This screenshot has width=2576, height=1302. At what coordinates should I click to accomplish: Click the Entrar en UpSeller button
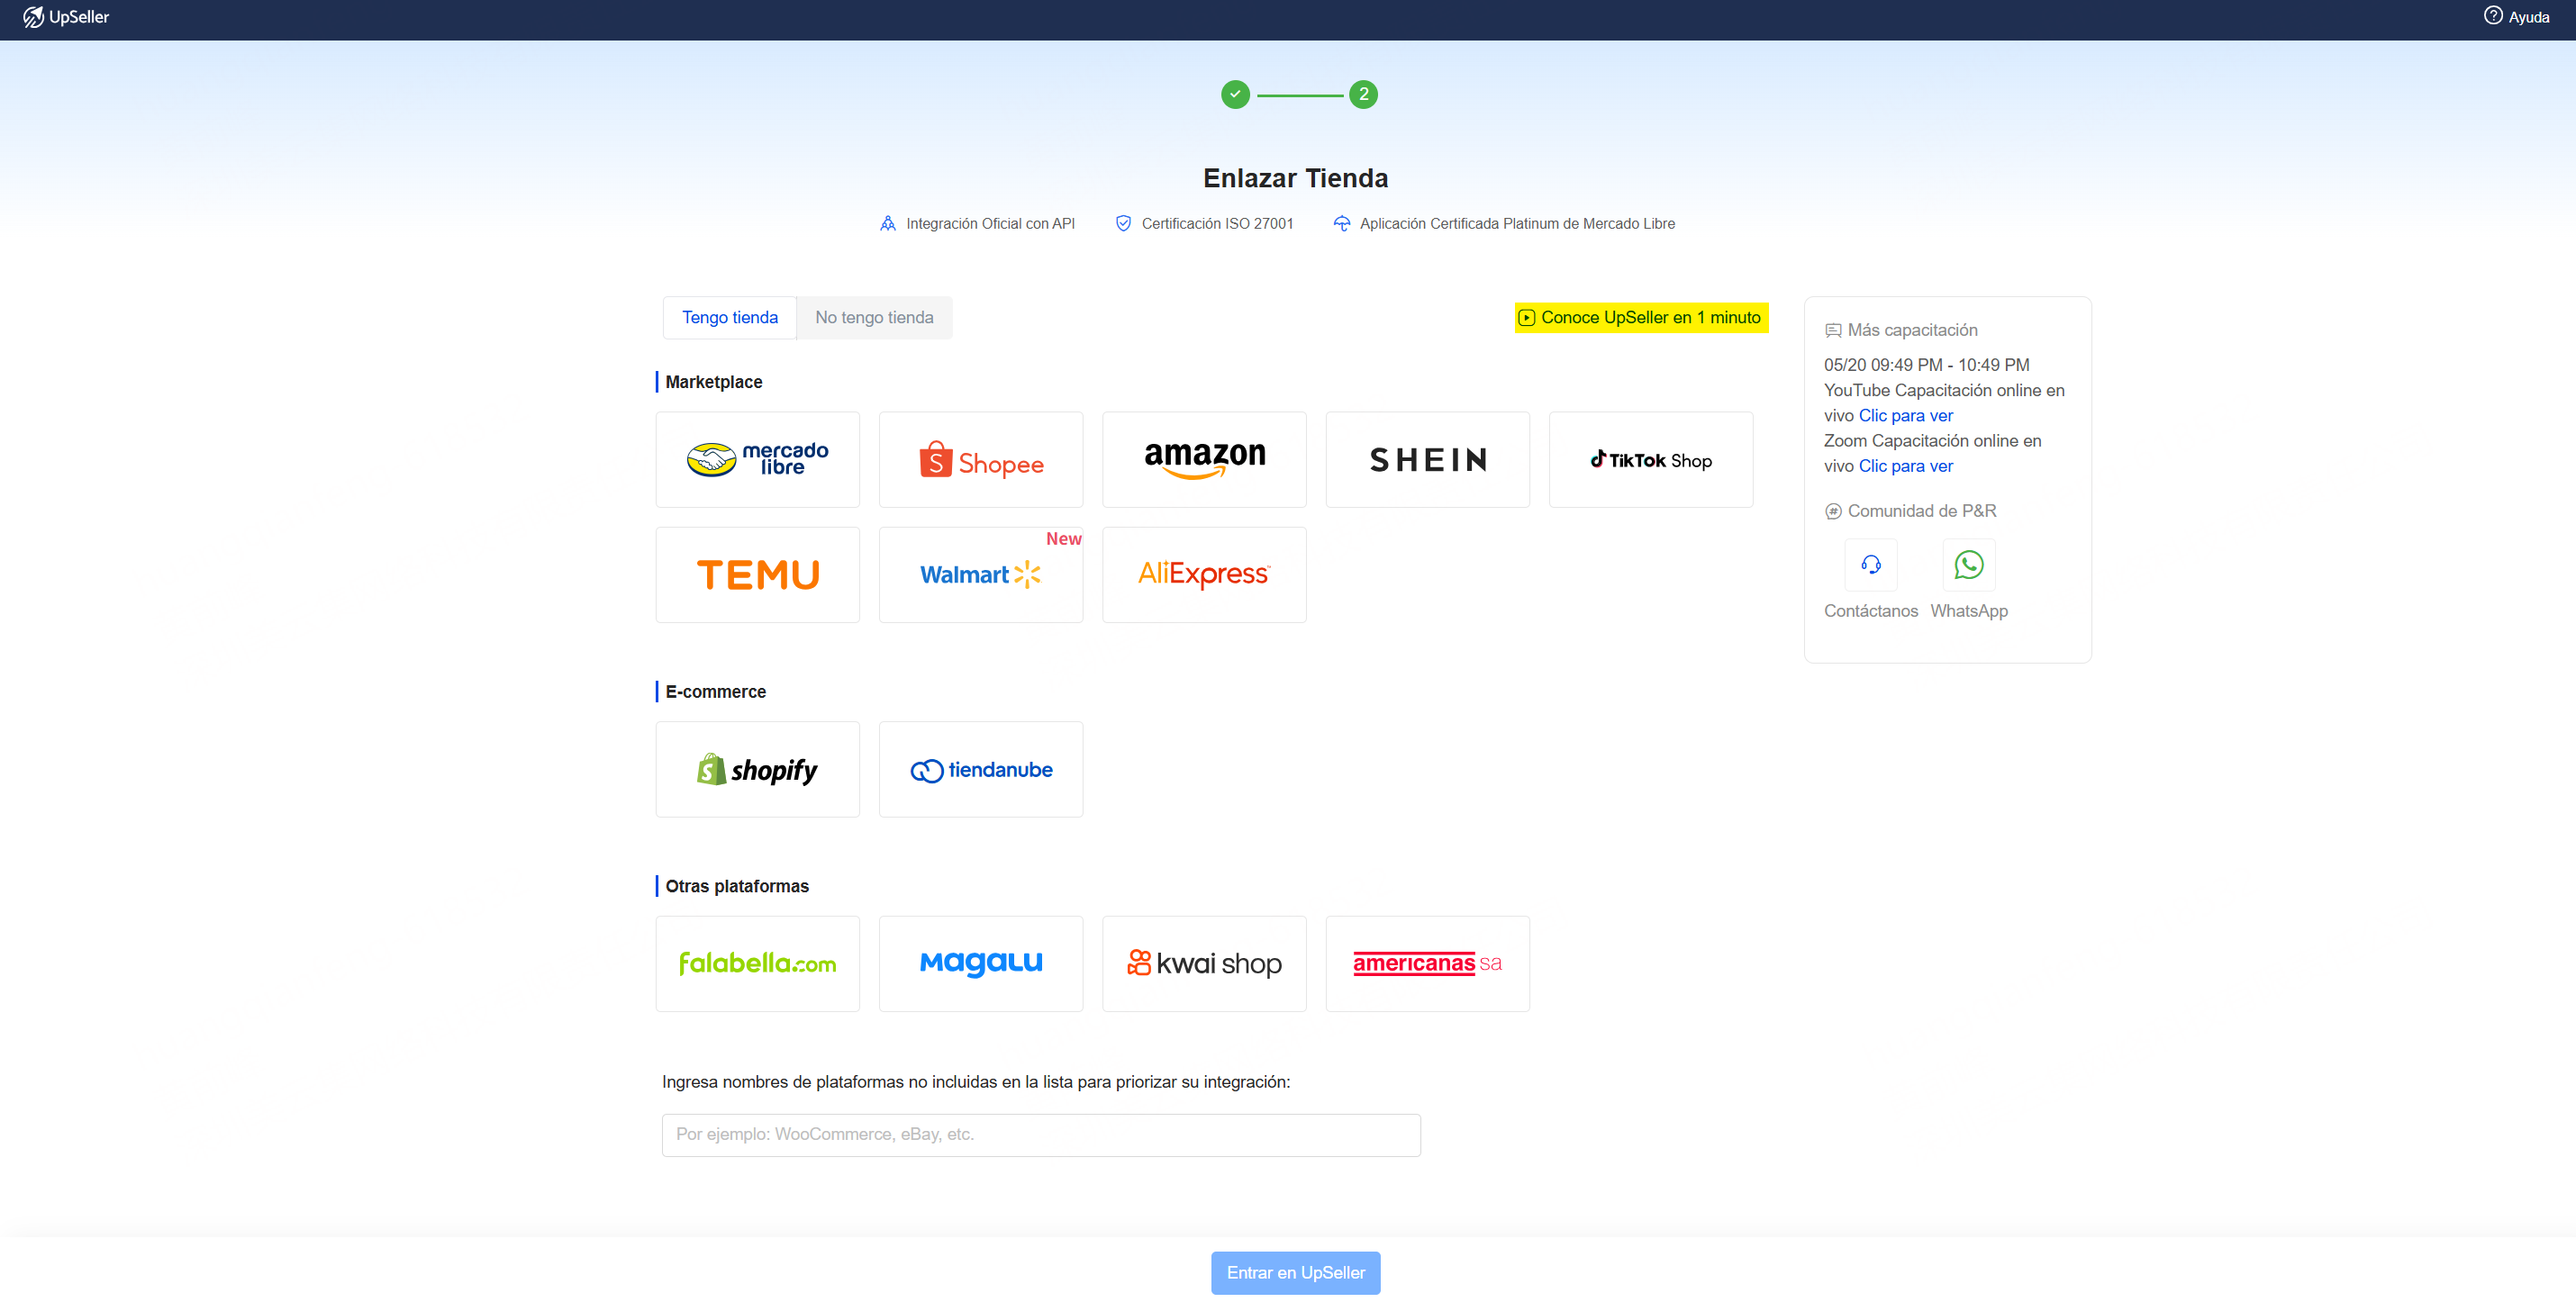1295,1273
